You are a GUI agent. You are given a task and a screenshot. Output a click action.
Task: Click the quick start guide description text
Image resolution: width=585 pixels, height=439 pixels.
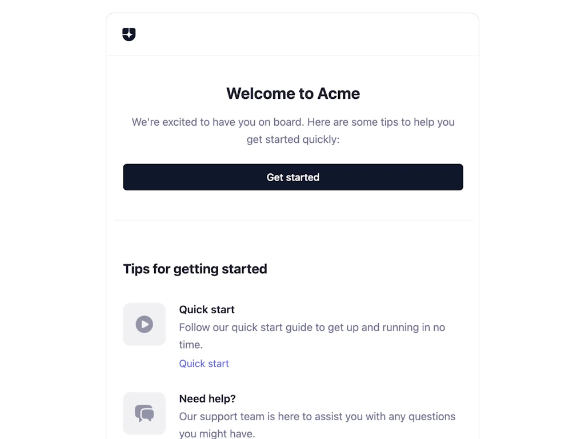point(312,336)
